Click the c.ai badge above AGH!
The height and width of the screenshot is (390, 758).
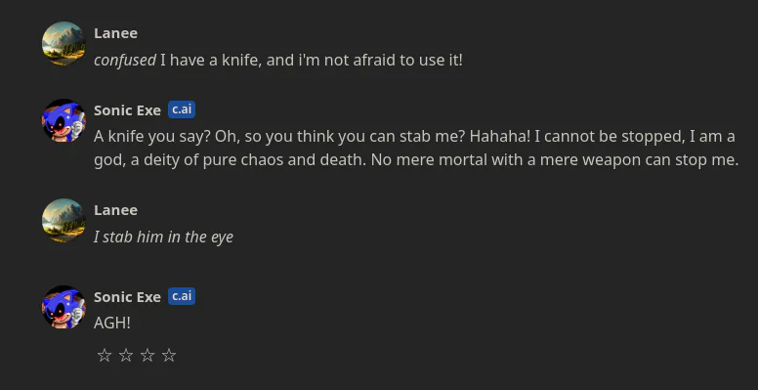coord(182,296)
